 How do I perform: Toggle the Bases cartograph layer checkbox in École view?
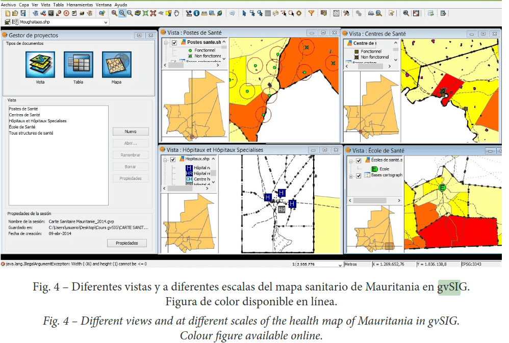pos(359,176)
